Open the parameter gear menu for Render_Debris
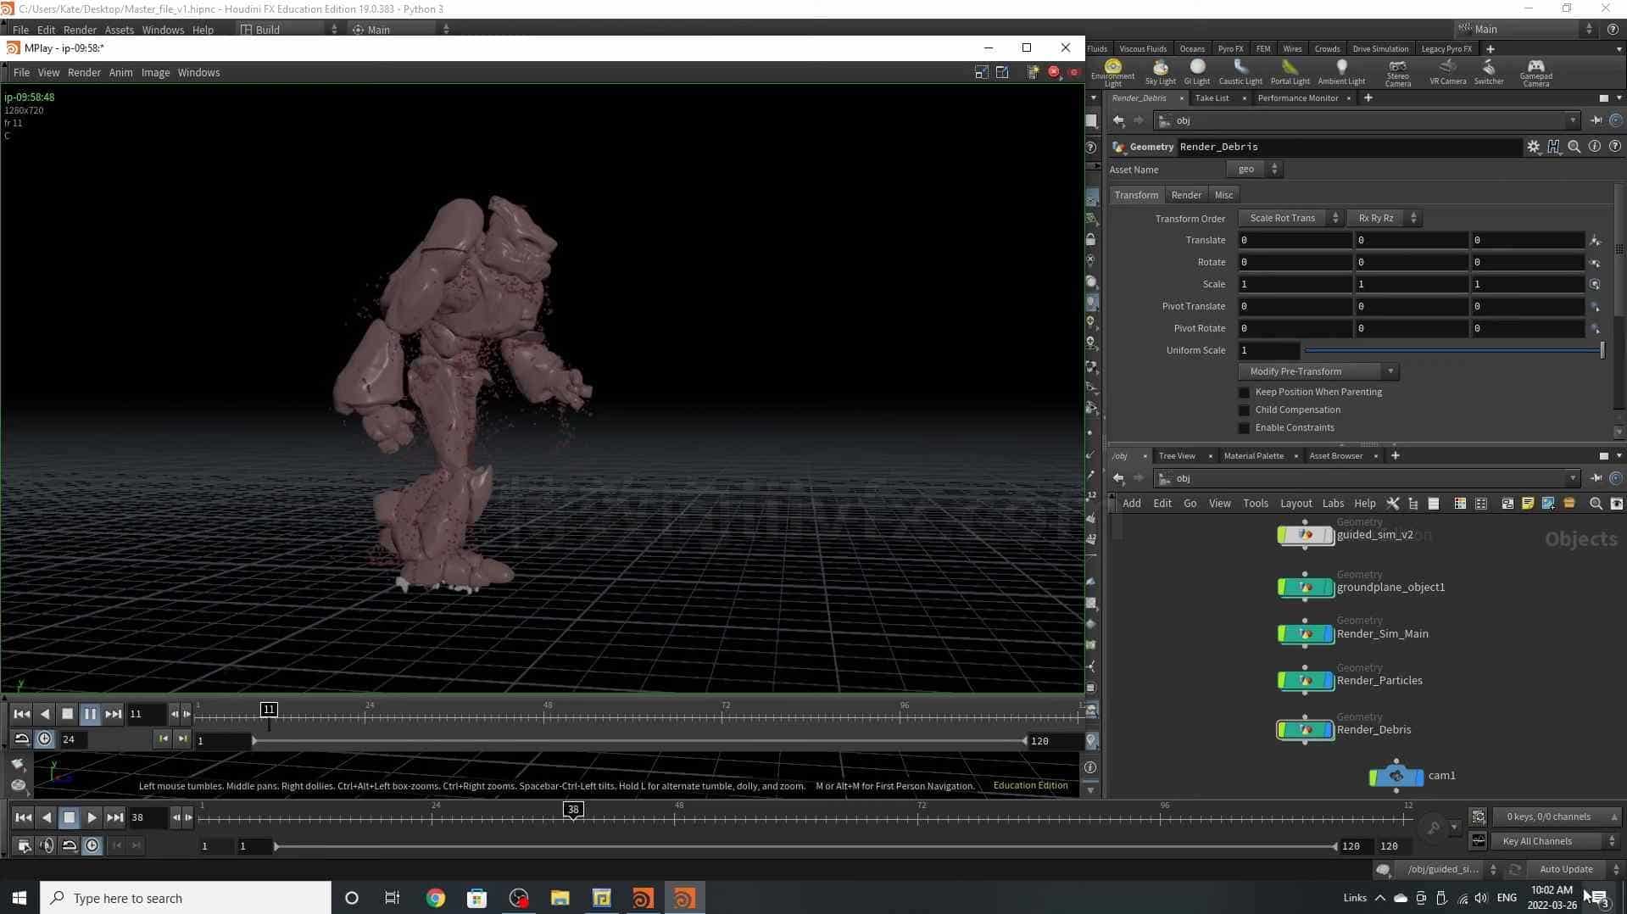Image resolution: width=1627 pixels, height=914 pixels. tap(1533, 147)
